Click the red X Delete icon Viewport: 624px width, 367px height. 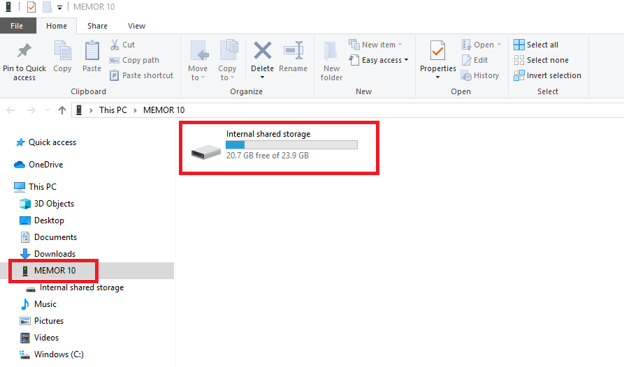pos(263,50)
